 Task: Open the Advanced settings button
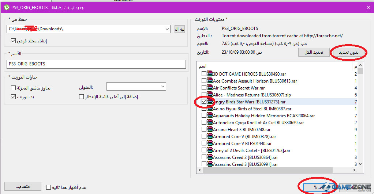click(x=22, y=186)
